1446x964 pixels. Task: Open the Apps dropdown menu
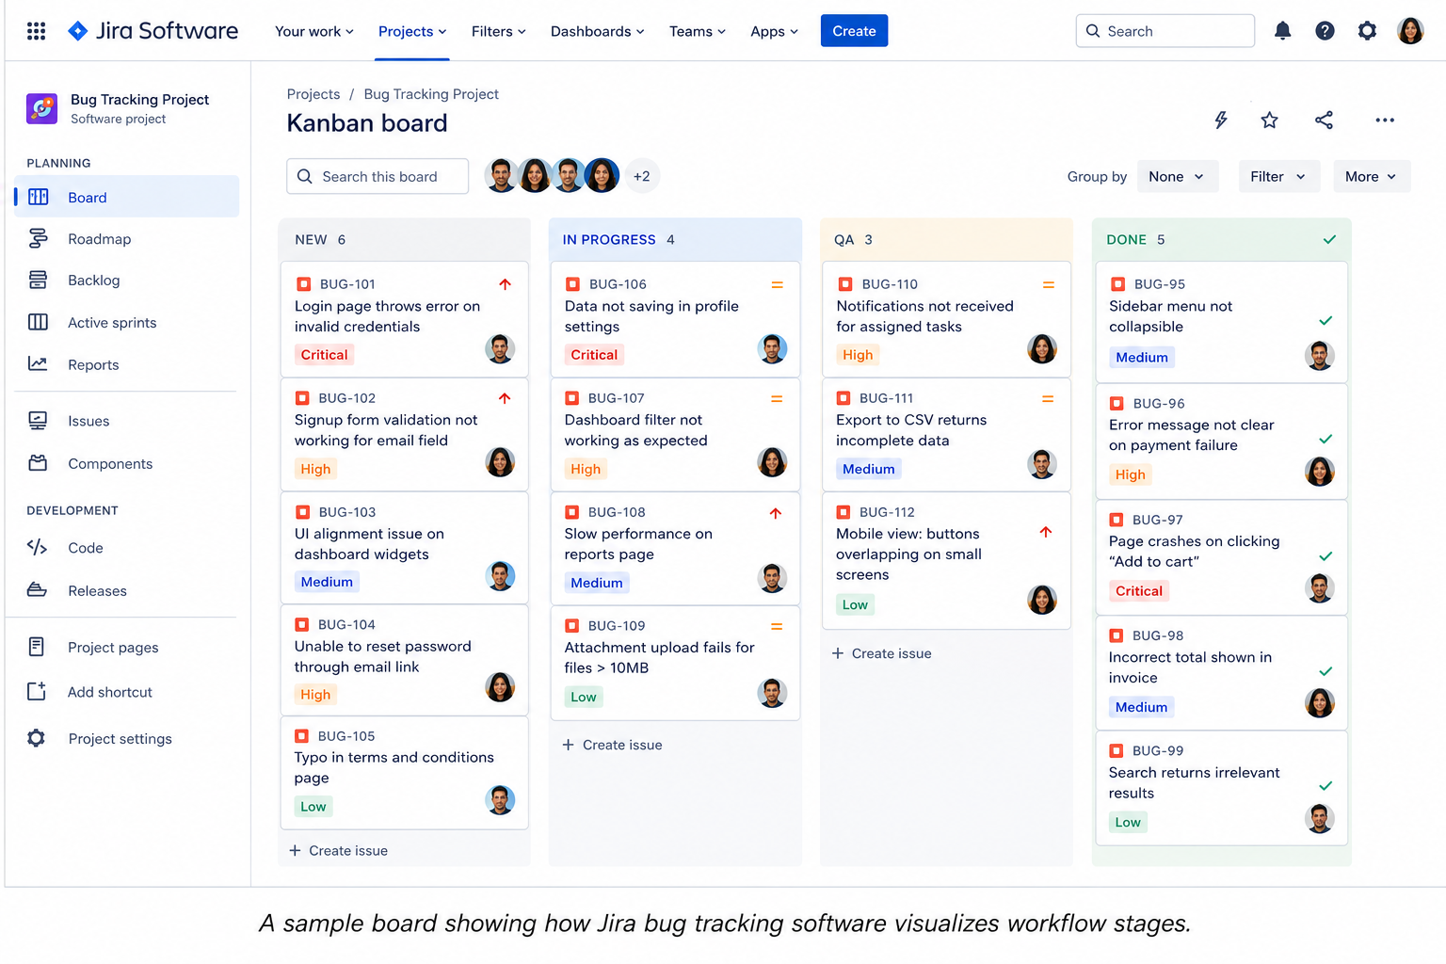click(x=774, y=31)
